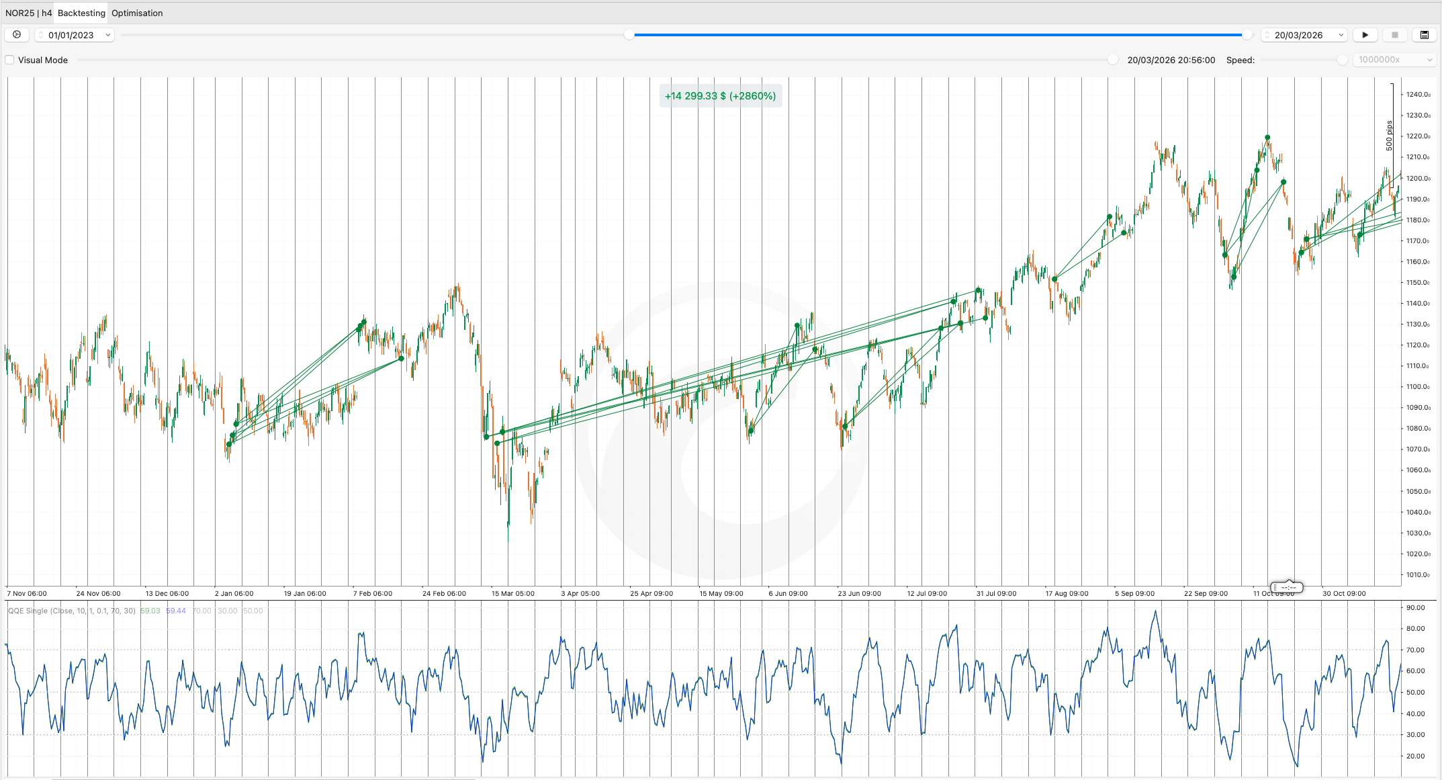Viewport: 1442px width, 780px height.
Task: Open the 20/03/2026 end date dropdown
Action: pyautogui.click(x=1341, y=35)
